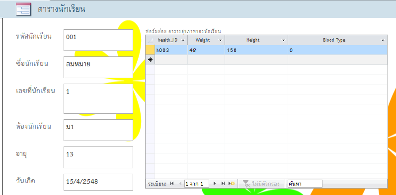396x195 pixels.
Task: Expand Height column dropdown arrow
Action: coord(283,40)
